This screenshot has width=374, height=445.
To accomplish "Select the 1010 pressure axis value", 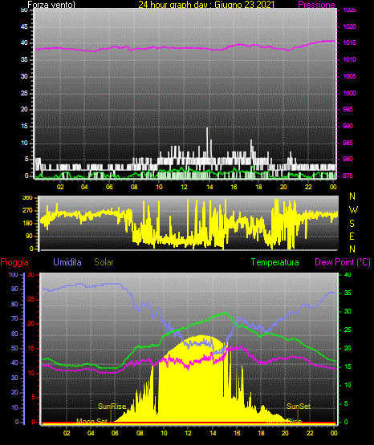I will (x=349, y=59).
